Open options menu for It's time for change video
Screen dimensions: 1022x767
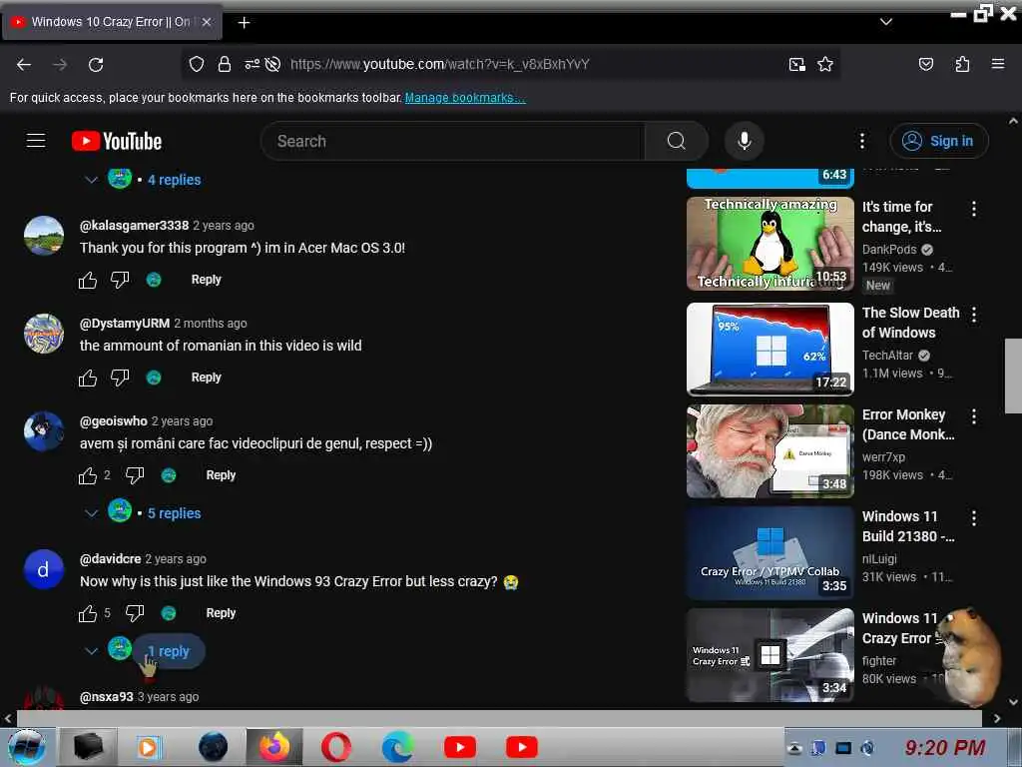[974, 209]
